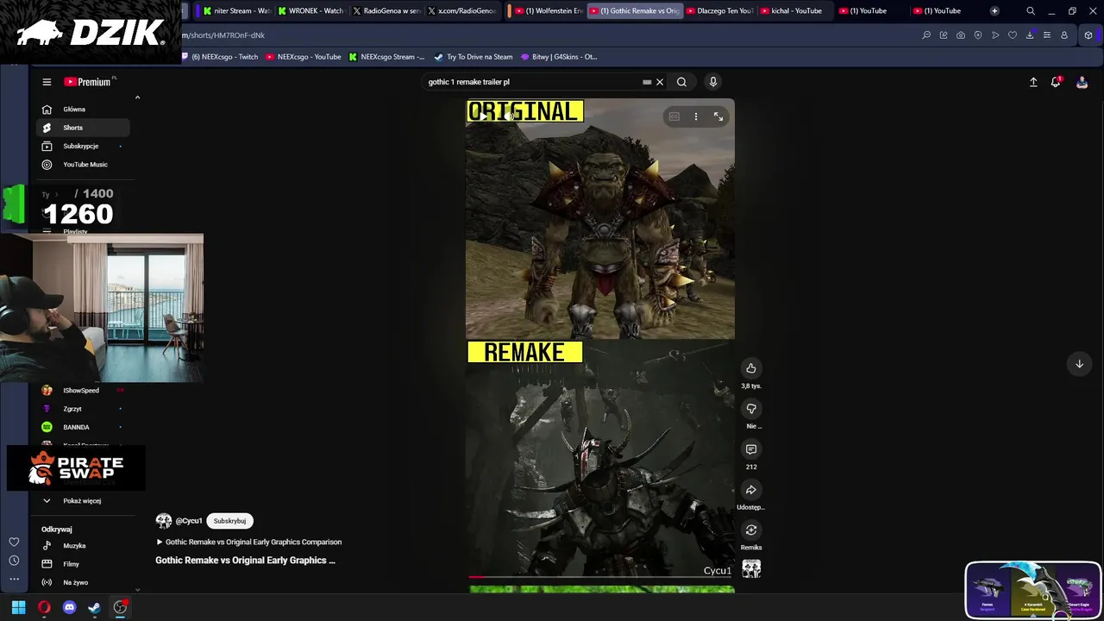The height and width of the screenshot is (621, 1104).
Task: Switch to Dlaczego Ten YouTube tab
Action: pos(719,10)
